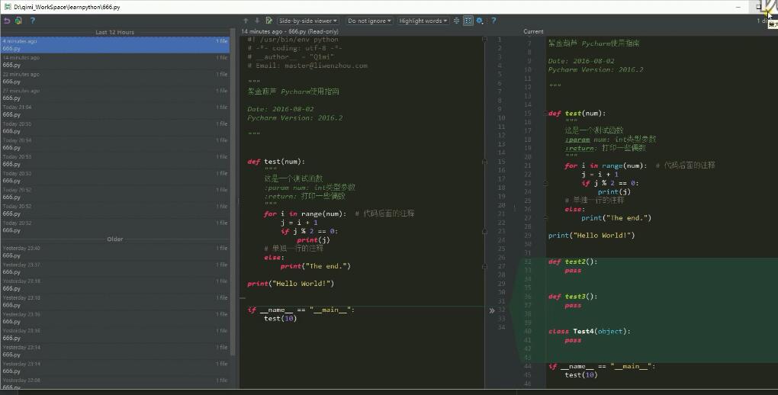Click the splitter between history list and diff
Screen dimensions: 778x395
tap(238, 201)
